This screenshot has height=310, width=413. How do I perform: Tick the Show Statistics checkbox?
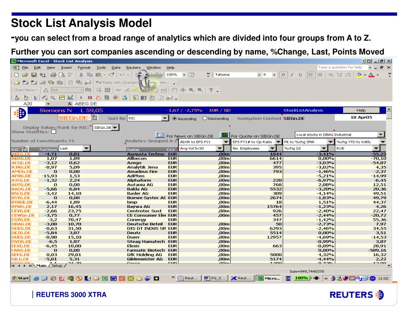(54, 132)
